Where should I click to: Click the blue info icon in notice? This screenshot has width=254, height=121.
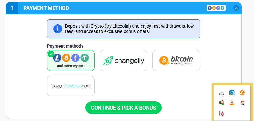pos(58,29)
